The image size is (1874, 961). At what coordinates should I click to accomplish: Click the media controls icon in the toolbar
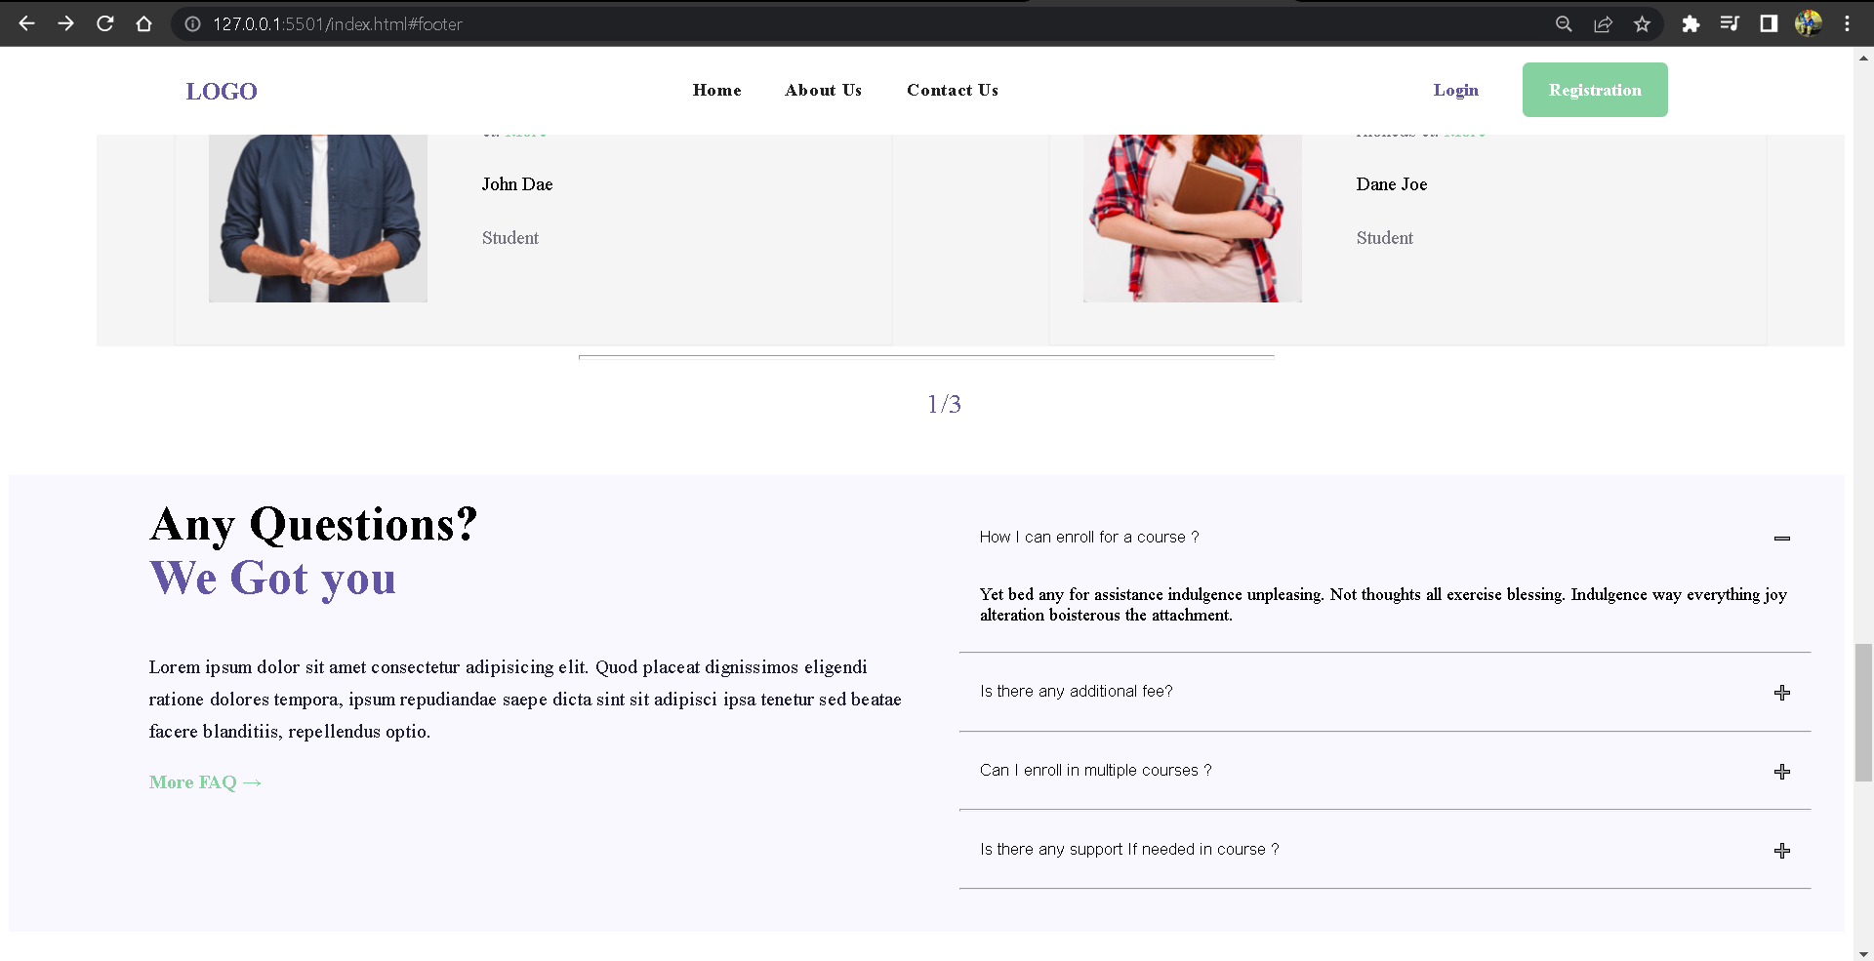[x=1730, y=24]
